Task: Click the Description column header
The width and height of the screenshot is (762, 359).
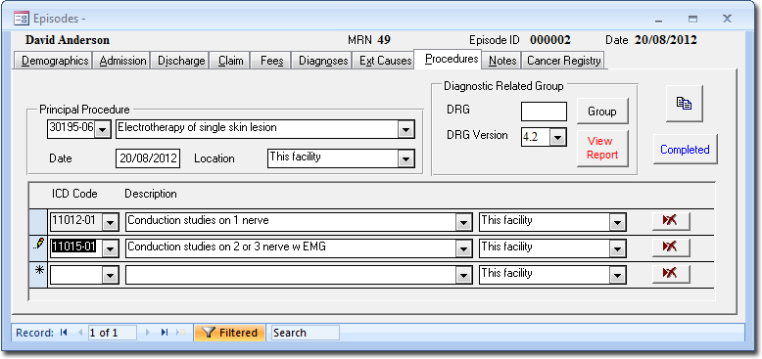Action: (151, 194)
